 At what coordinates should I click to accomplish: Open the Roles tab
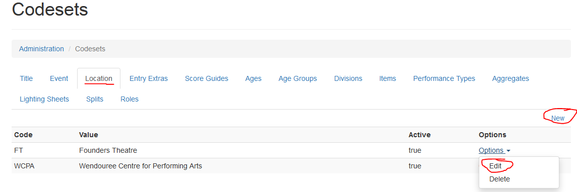click(130, 99)
